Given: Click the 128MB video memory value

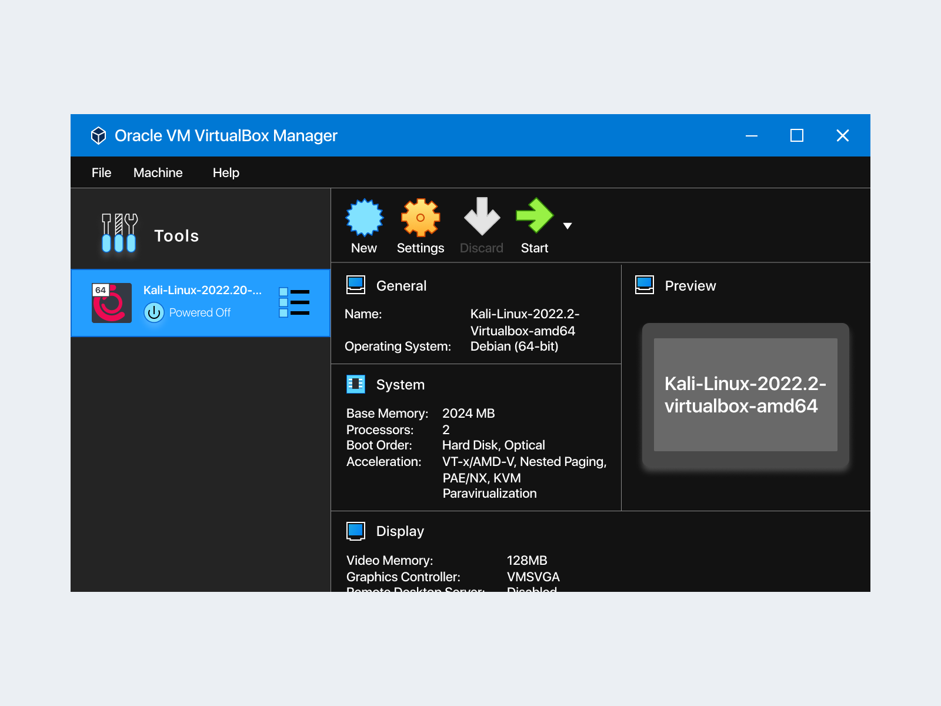Looking at the screenshot, I should (527, 560).
